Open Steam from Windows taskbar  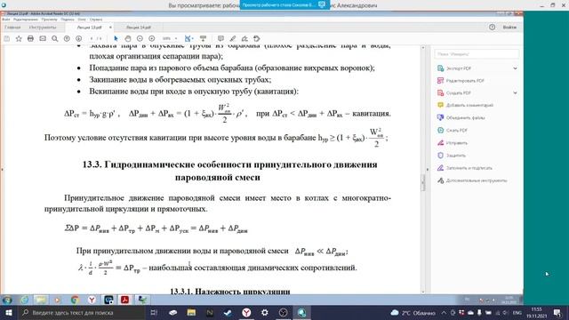(228, 313)
